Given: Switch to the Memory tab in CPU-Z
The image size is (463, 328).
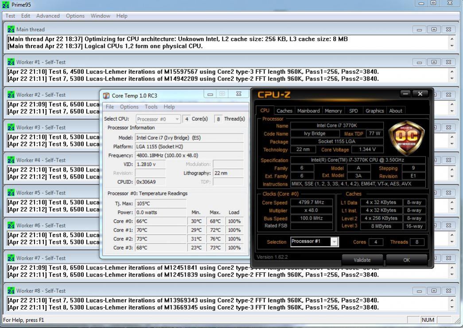Looking at the screenshot, I should [x=333, y=111].
